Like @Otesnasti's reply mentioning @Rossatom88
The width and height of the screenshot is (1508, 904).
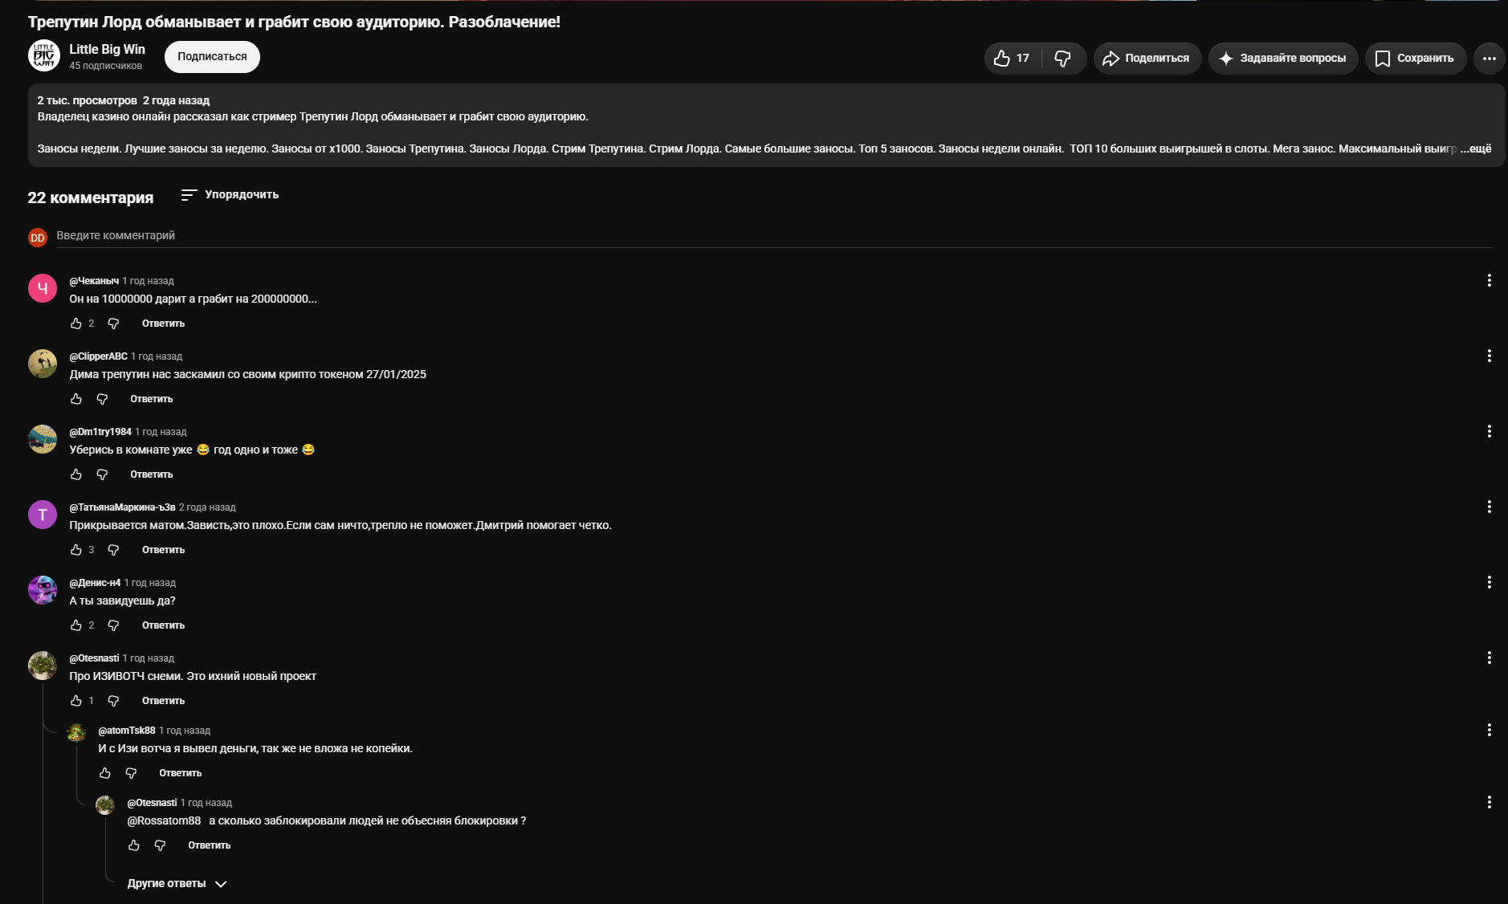[x=134, y=845]
